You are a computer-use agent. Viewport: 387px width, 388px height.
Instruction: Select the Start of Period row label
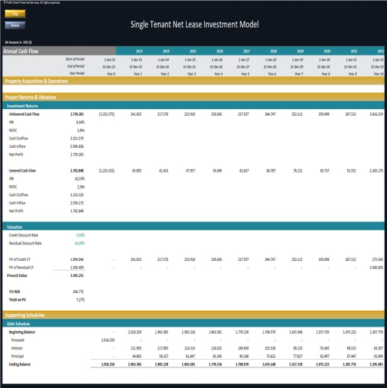tap(75, 59)
